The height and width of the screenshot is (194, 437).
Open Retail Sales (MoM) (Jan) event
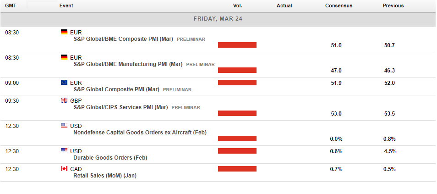tap(105, 176)
